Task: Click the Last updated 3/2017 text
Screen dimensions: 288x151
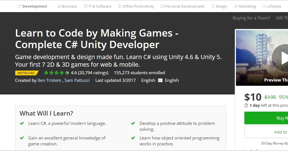Action: tap(115, 80)
